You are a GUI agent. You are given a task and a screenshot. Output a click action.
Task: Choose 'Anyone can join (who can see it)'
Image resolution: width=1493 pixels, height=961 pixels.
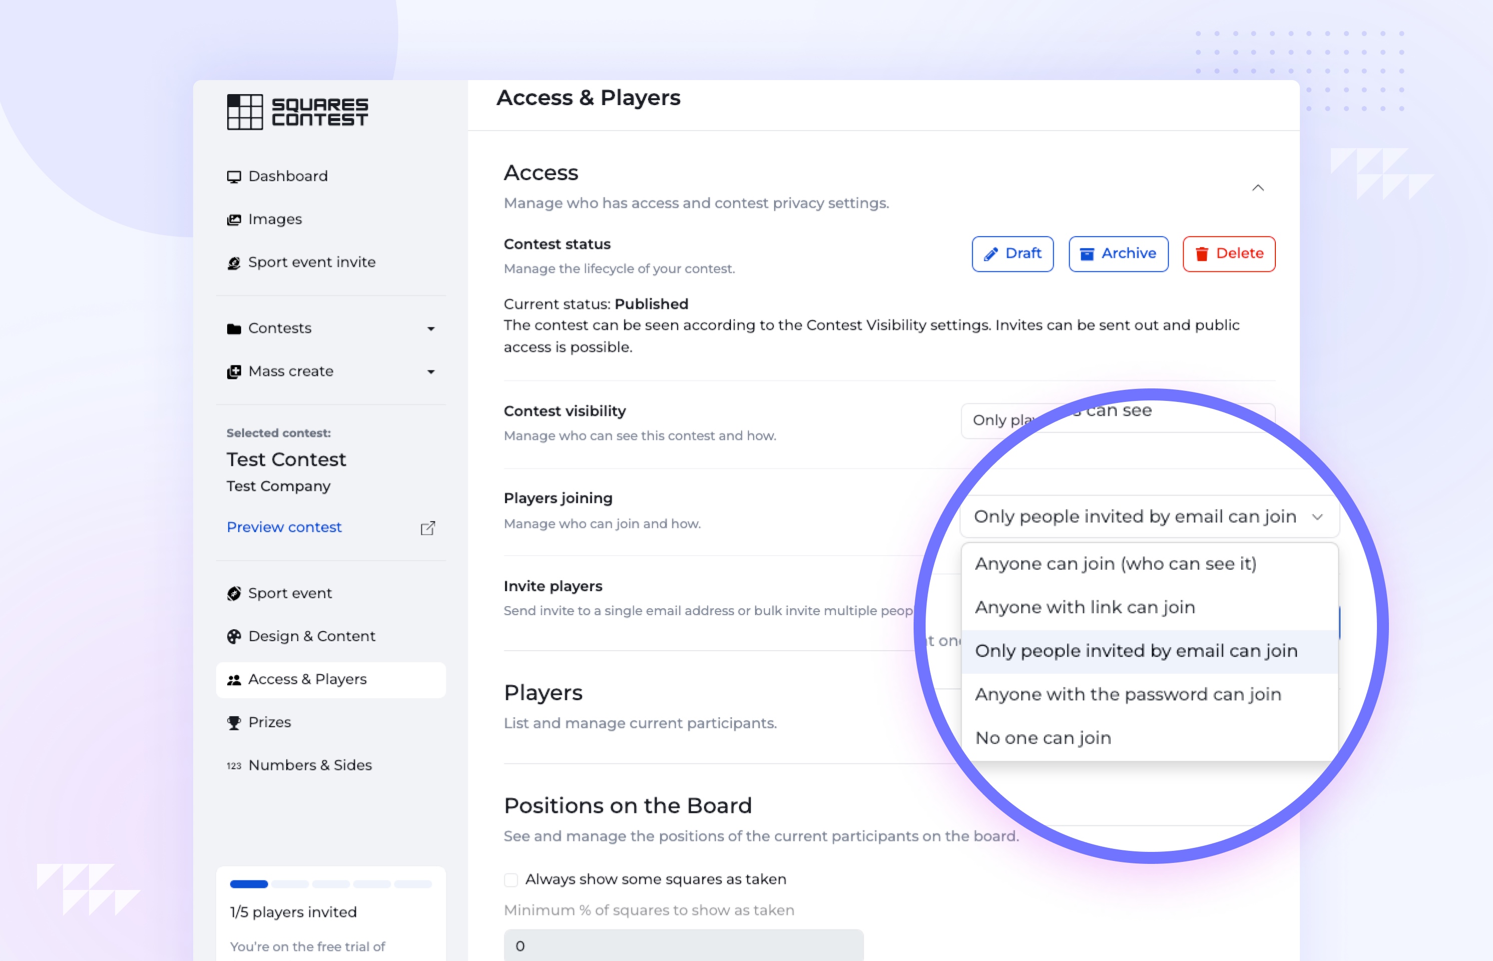pyautogui.click(x=1149, y=564)
